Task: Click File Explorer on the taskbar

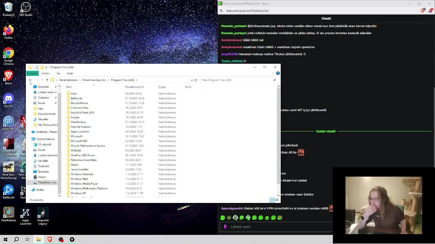Action: pos(39,239)
